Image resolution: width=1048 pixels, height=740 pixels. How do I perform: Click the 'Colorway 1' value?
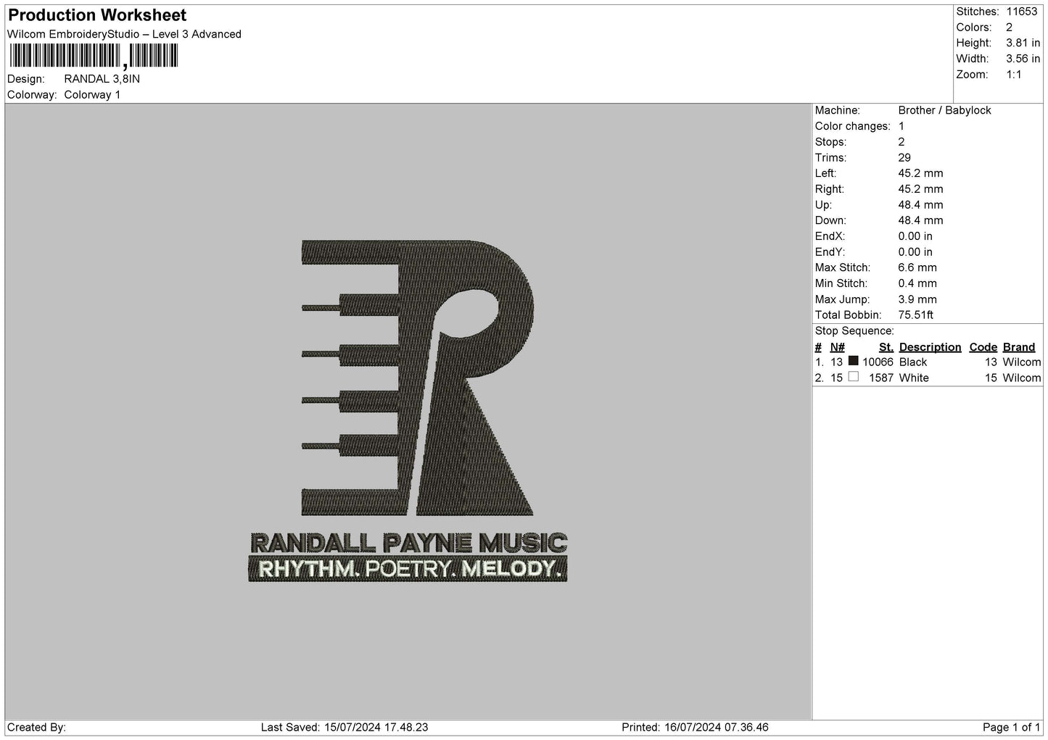tap(93, 95)
